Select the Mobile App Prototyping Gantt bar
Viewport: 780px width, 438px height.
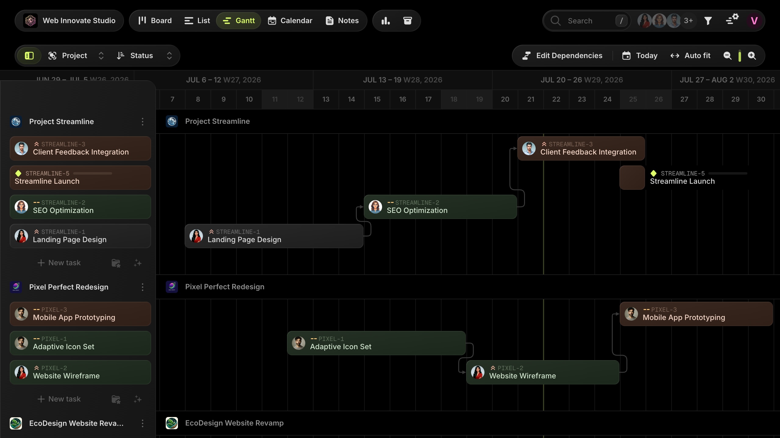(696, 314)
